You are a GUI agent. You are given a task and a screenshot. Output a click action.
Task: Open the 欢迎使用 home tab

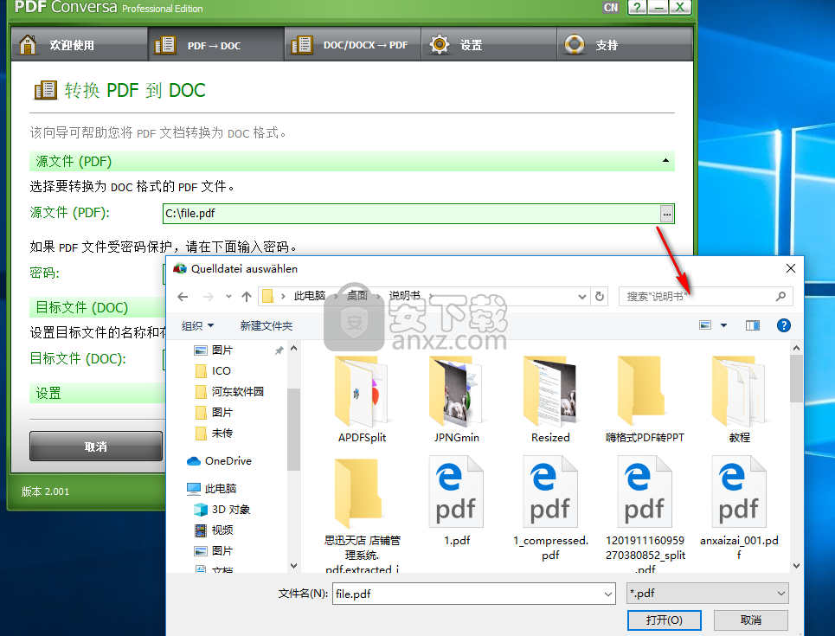tap(79, 45)
